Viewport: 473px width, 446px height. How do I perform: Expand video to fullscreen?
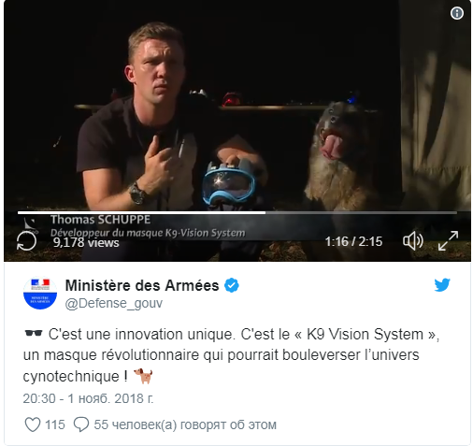[x=448, y=240]
